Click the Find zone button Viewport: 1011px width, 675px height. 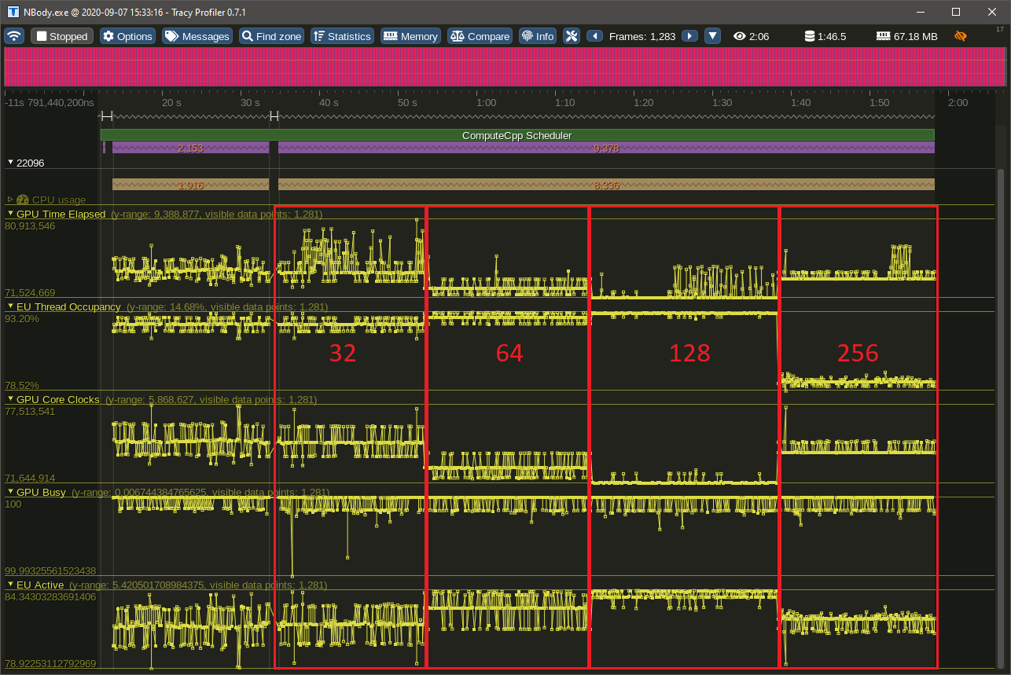click(x=271, y=36)
